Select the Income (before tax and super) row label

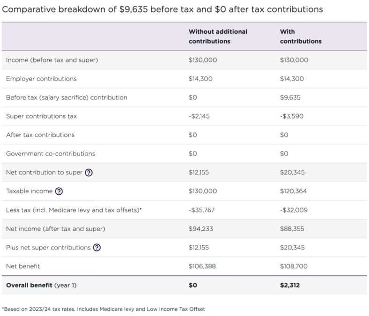pyautogui.click(x=52, y=60)
